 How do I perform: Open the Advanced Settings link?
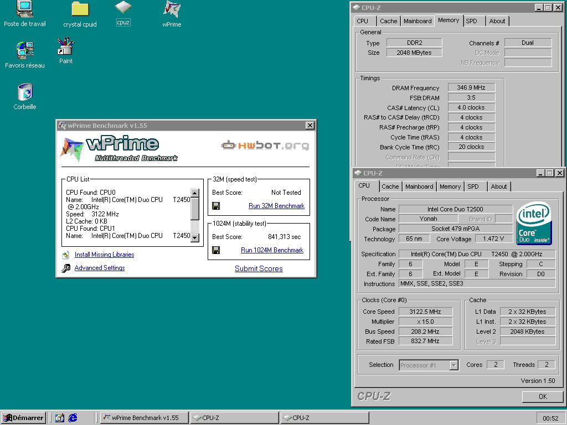point(100,268)
